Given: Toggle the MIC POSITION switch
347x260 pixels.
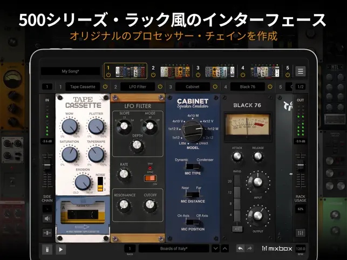Looking at the screenshot, I should tap(192, 222).
